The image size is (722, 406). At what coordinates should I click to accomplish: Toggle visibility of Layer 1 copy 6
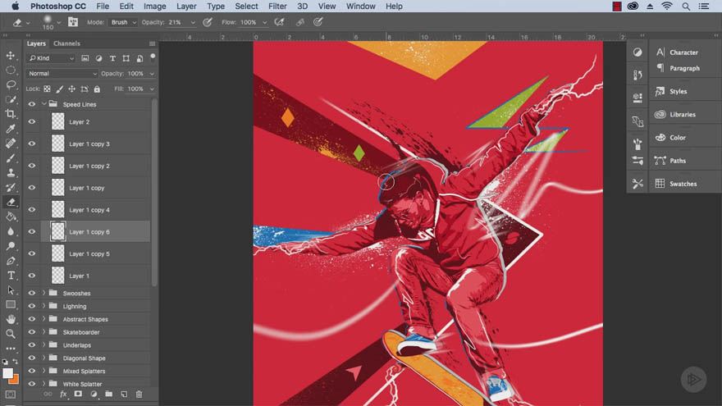(x=32, y=232)
